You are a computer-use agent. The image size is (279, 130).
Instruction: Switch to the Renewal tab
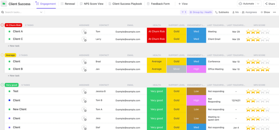tap(68, 4)
